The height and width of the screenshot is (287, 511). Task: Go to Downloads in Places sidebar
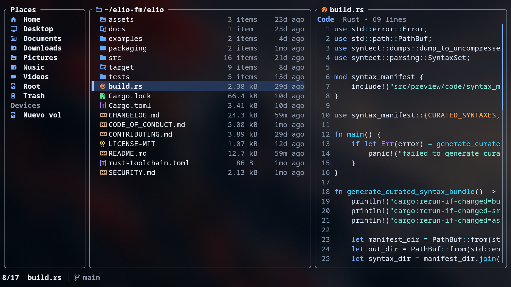(x=42, y=48)
